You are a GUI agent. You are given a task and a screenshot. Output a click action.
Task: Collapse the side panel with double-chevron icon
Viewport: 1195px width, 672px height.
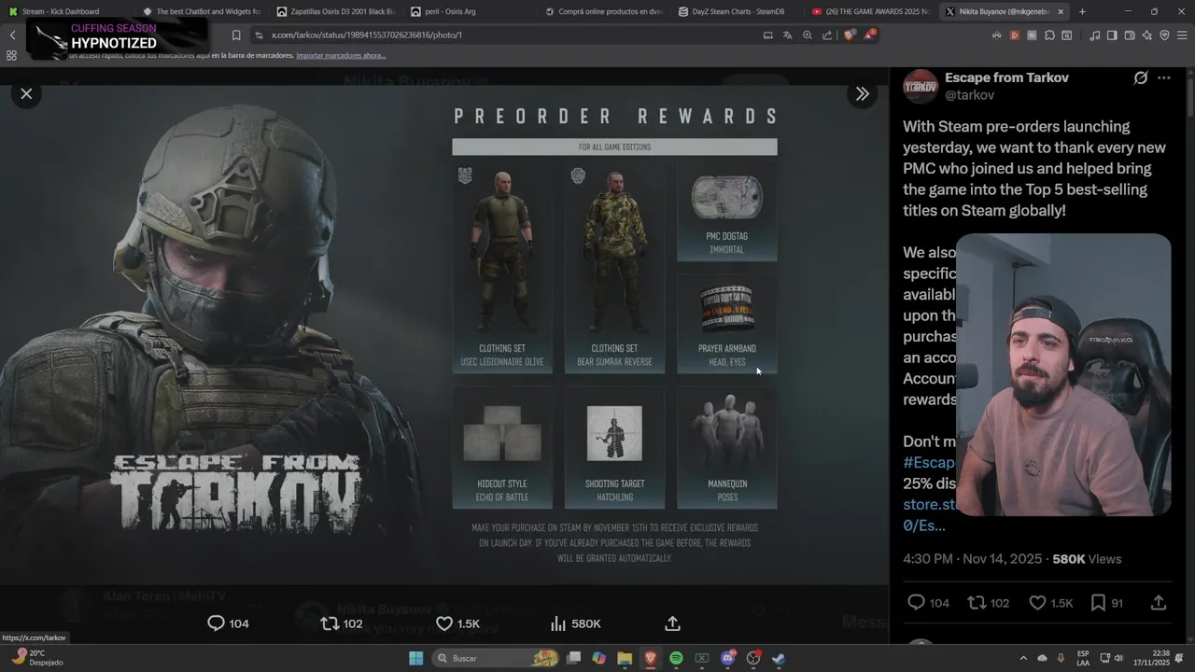pos(863,93)
